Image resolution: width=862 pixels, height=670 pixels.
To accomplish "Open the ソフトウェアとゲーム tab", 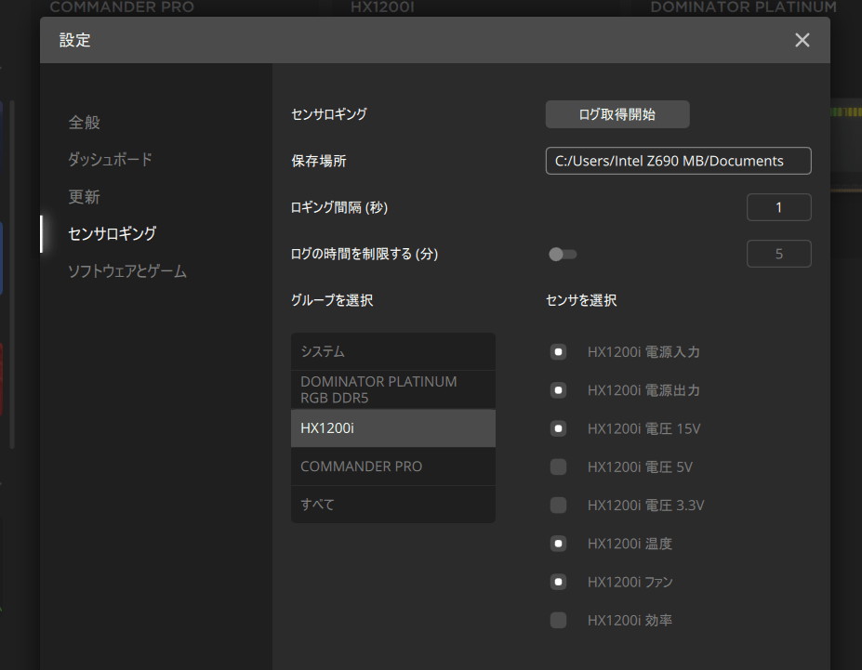I will pyautogui.click(x=127, y=271).
